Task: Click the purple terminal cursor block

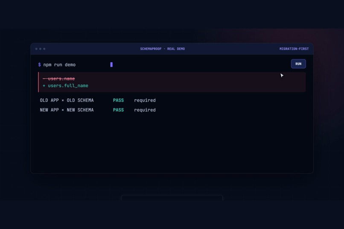Action: point(111,64)
